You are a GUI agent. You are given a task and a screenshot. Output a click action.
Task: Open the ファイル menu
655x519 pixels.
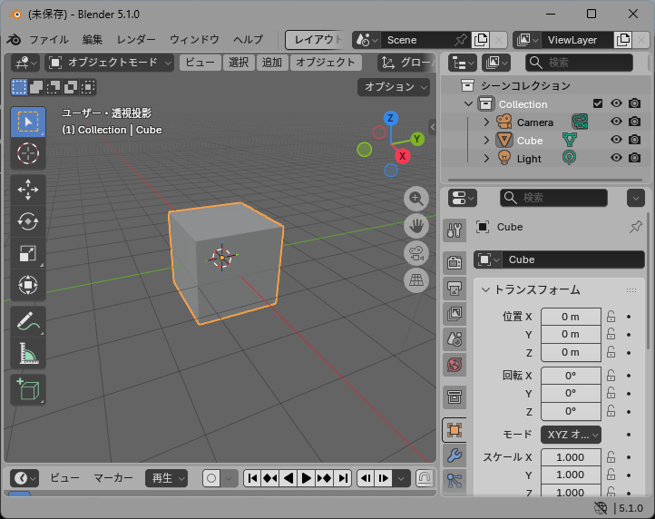click(x=48, y=40)
